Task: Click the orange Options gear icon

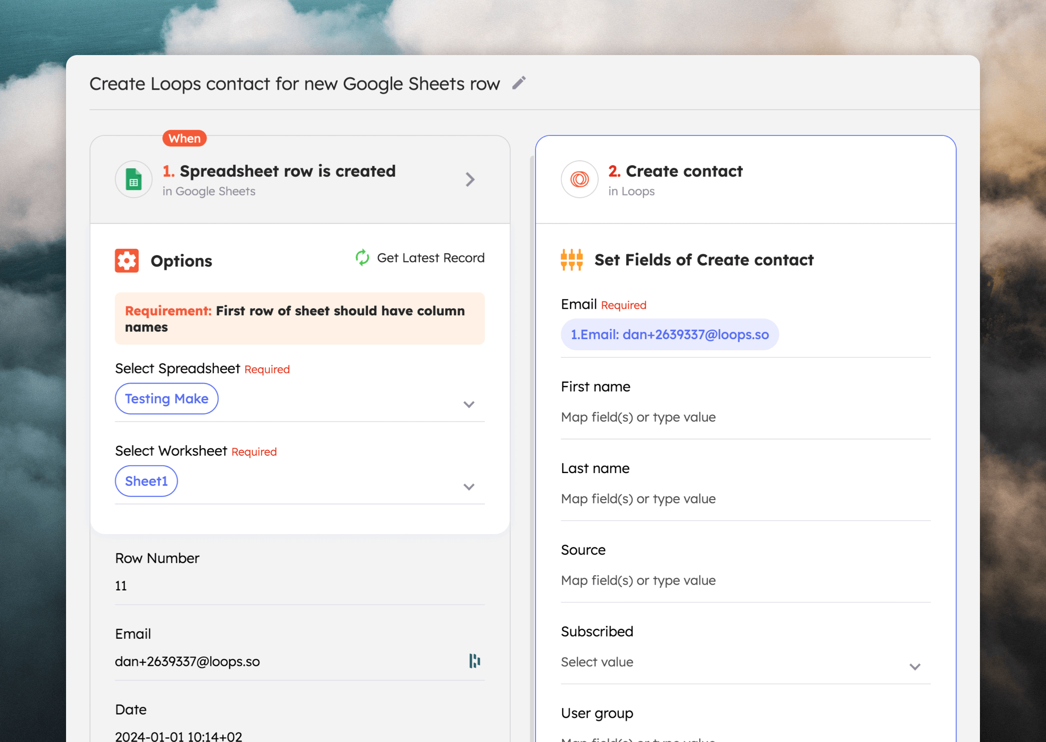Action: point(127,261)
